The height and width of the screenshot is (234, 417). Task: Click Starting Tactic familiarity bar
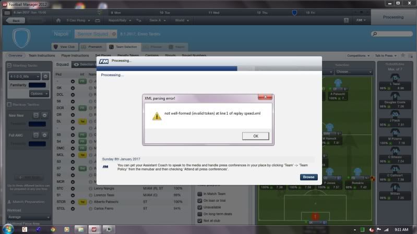pos(37,85)
